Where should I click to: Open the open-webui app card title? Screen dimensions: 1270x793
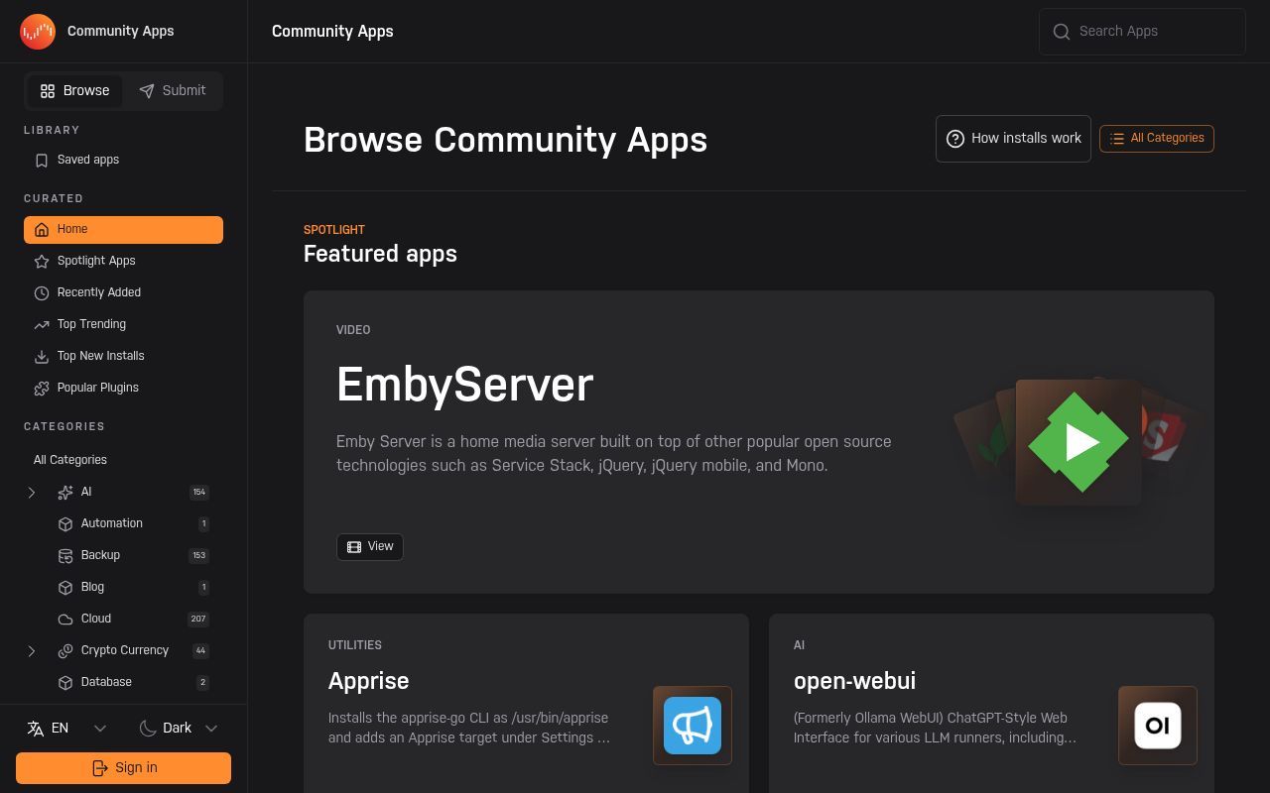854,682
